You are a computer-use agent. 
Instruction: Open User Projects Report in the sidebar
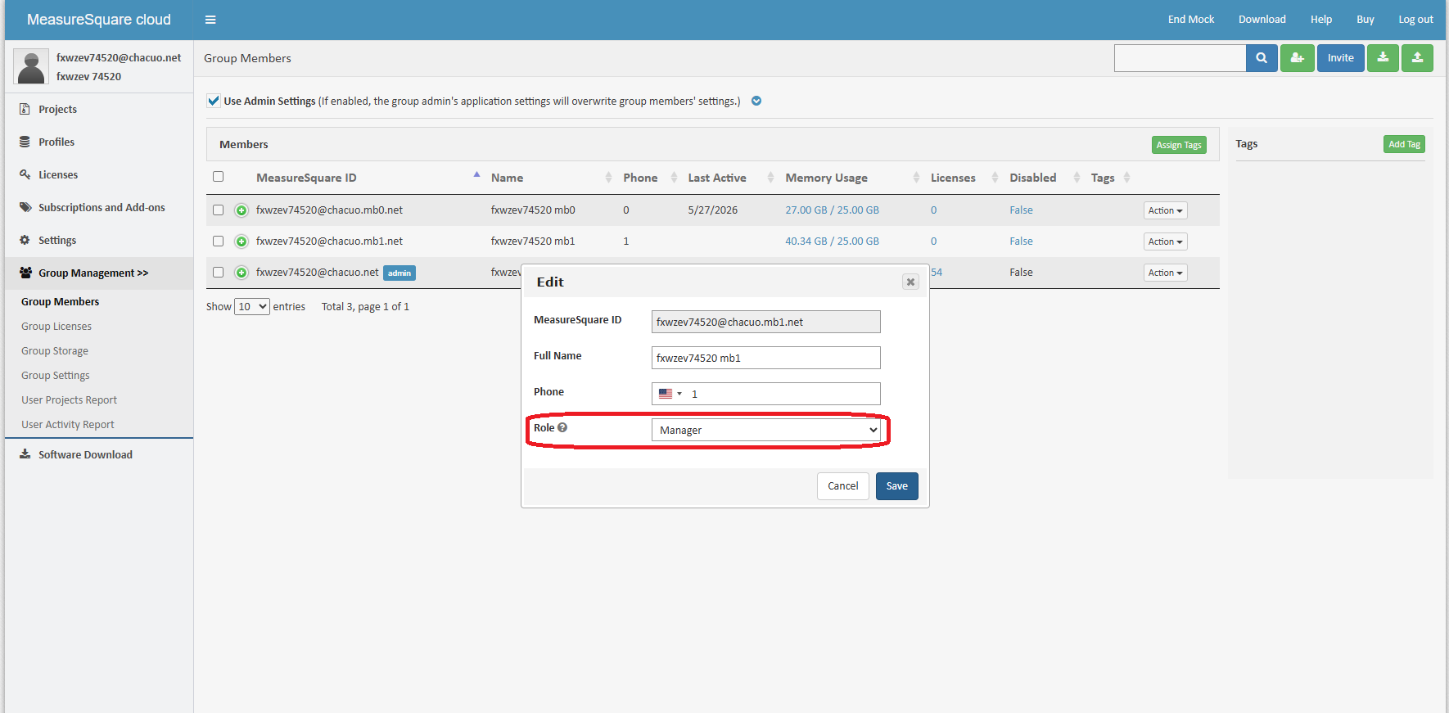[70, 400]
